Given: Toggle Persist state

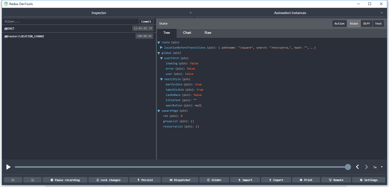Looking at the screenshot, I should (145, 180).
